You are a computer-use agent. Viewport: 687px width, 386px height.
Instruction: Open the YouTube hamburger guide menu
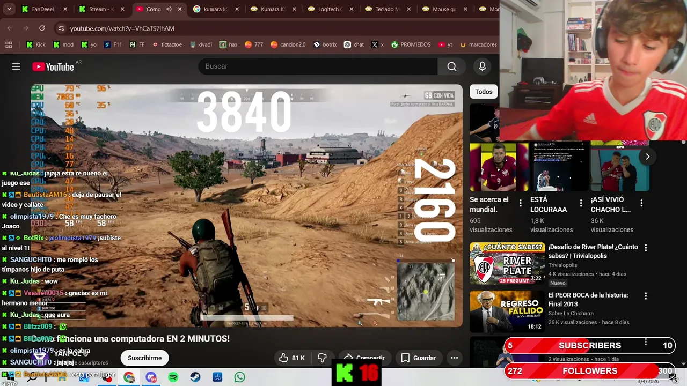tap(16, 66)
